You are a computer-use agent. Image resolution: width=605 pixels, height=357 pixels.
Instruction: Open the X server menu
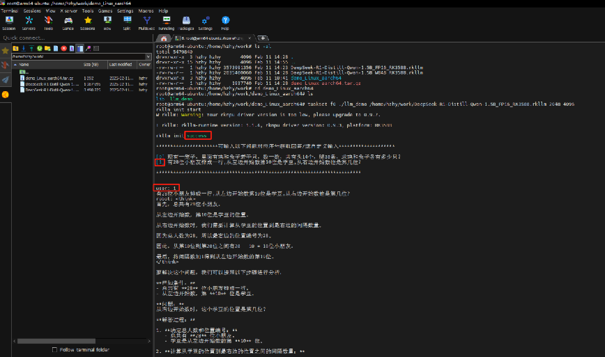pyautogui.click(x=69, y=10)
